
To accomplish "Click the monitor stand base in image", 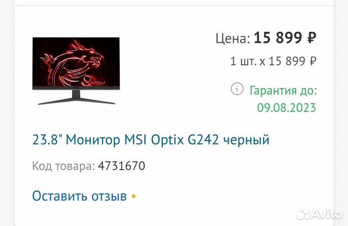I will coord(76,101).
